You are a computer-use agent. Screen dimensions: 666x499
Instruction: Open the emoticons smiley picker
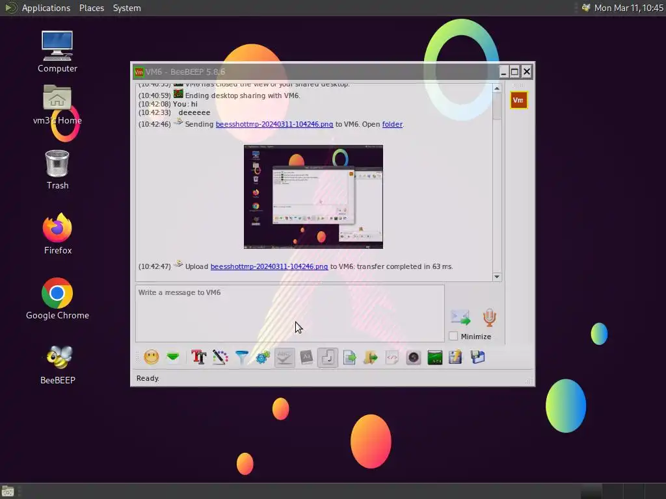tap(151, 357)
